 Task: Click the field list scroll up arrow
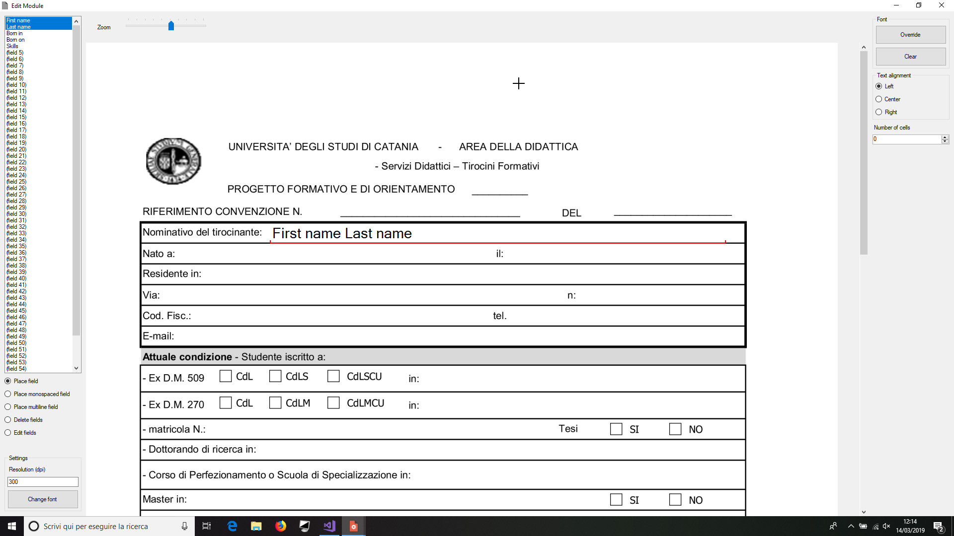[76, 21]
